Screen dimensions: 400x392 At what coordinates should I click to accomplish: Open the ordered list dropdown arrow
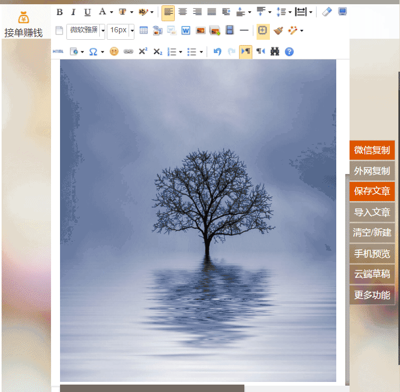tap(181, 51)
